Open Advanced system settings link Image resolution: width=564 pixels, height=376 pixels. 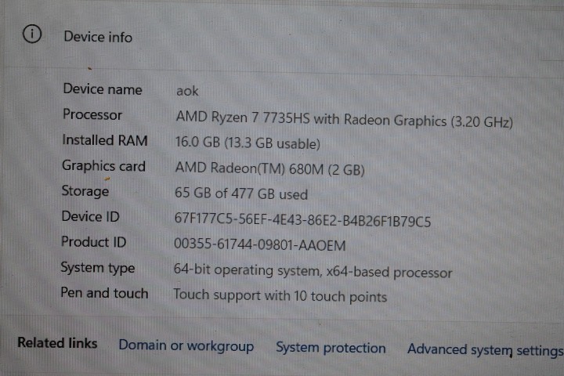tap(485, 349)
